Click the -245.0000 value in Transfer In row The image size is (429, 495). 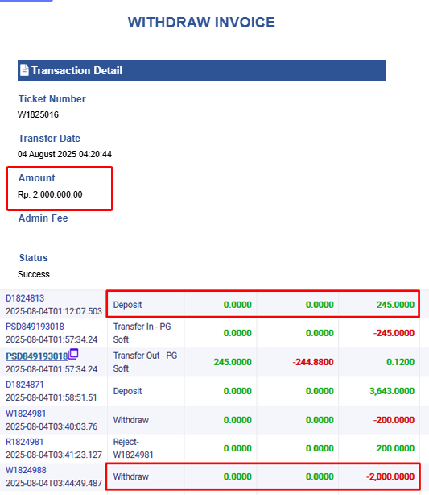(x=394, y=333)
